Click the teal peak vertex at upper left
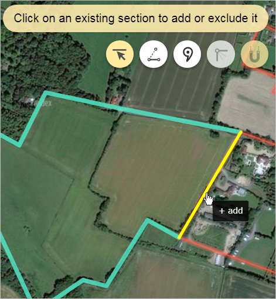Screen dimensions: 276x299 coord(46,92)
